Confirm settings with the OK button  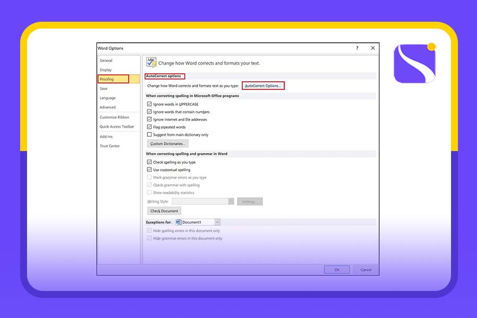(337, 270)
